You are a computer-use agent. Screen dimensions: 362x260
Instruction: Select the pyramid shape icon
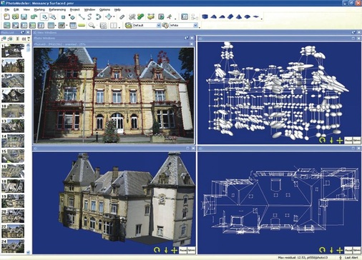pos(239,16)
